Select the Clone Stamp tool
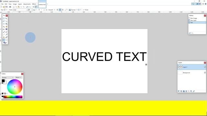This screenshot has height=116, width=207. (x=4, y=37)
